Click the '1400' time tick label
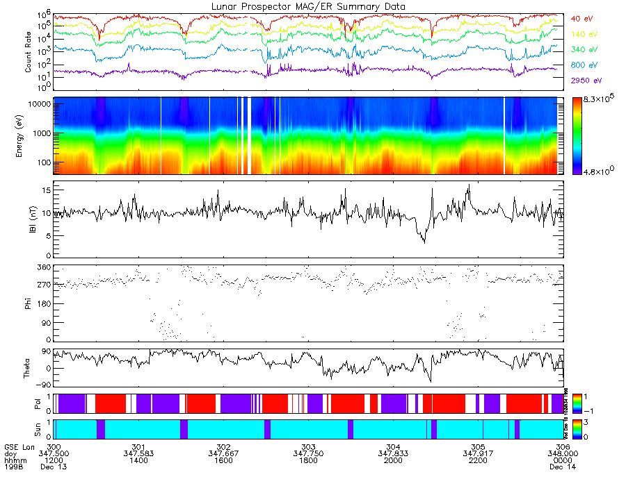 click(138, 460)
